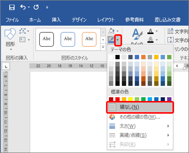
Task: Click the dashed lines icon beside 実線/点線
Action: click(112, 135)
